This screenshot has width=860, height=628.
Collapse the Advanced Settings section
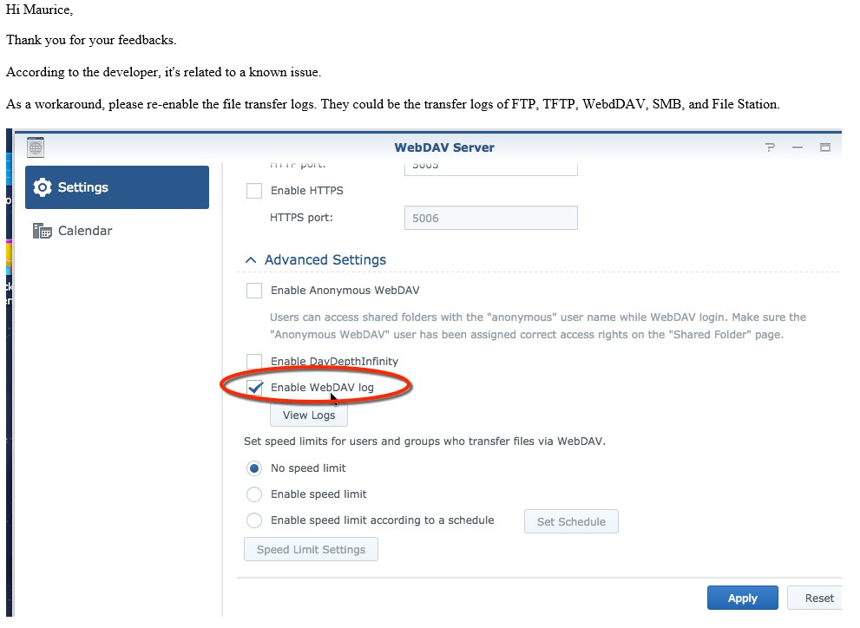(251, 260)
